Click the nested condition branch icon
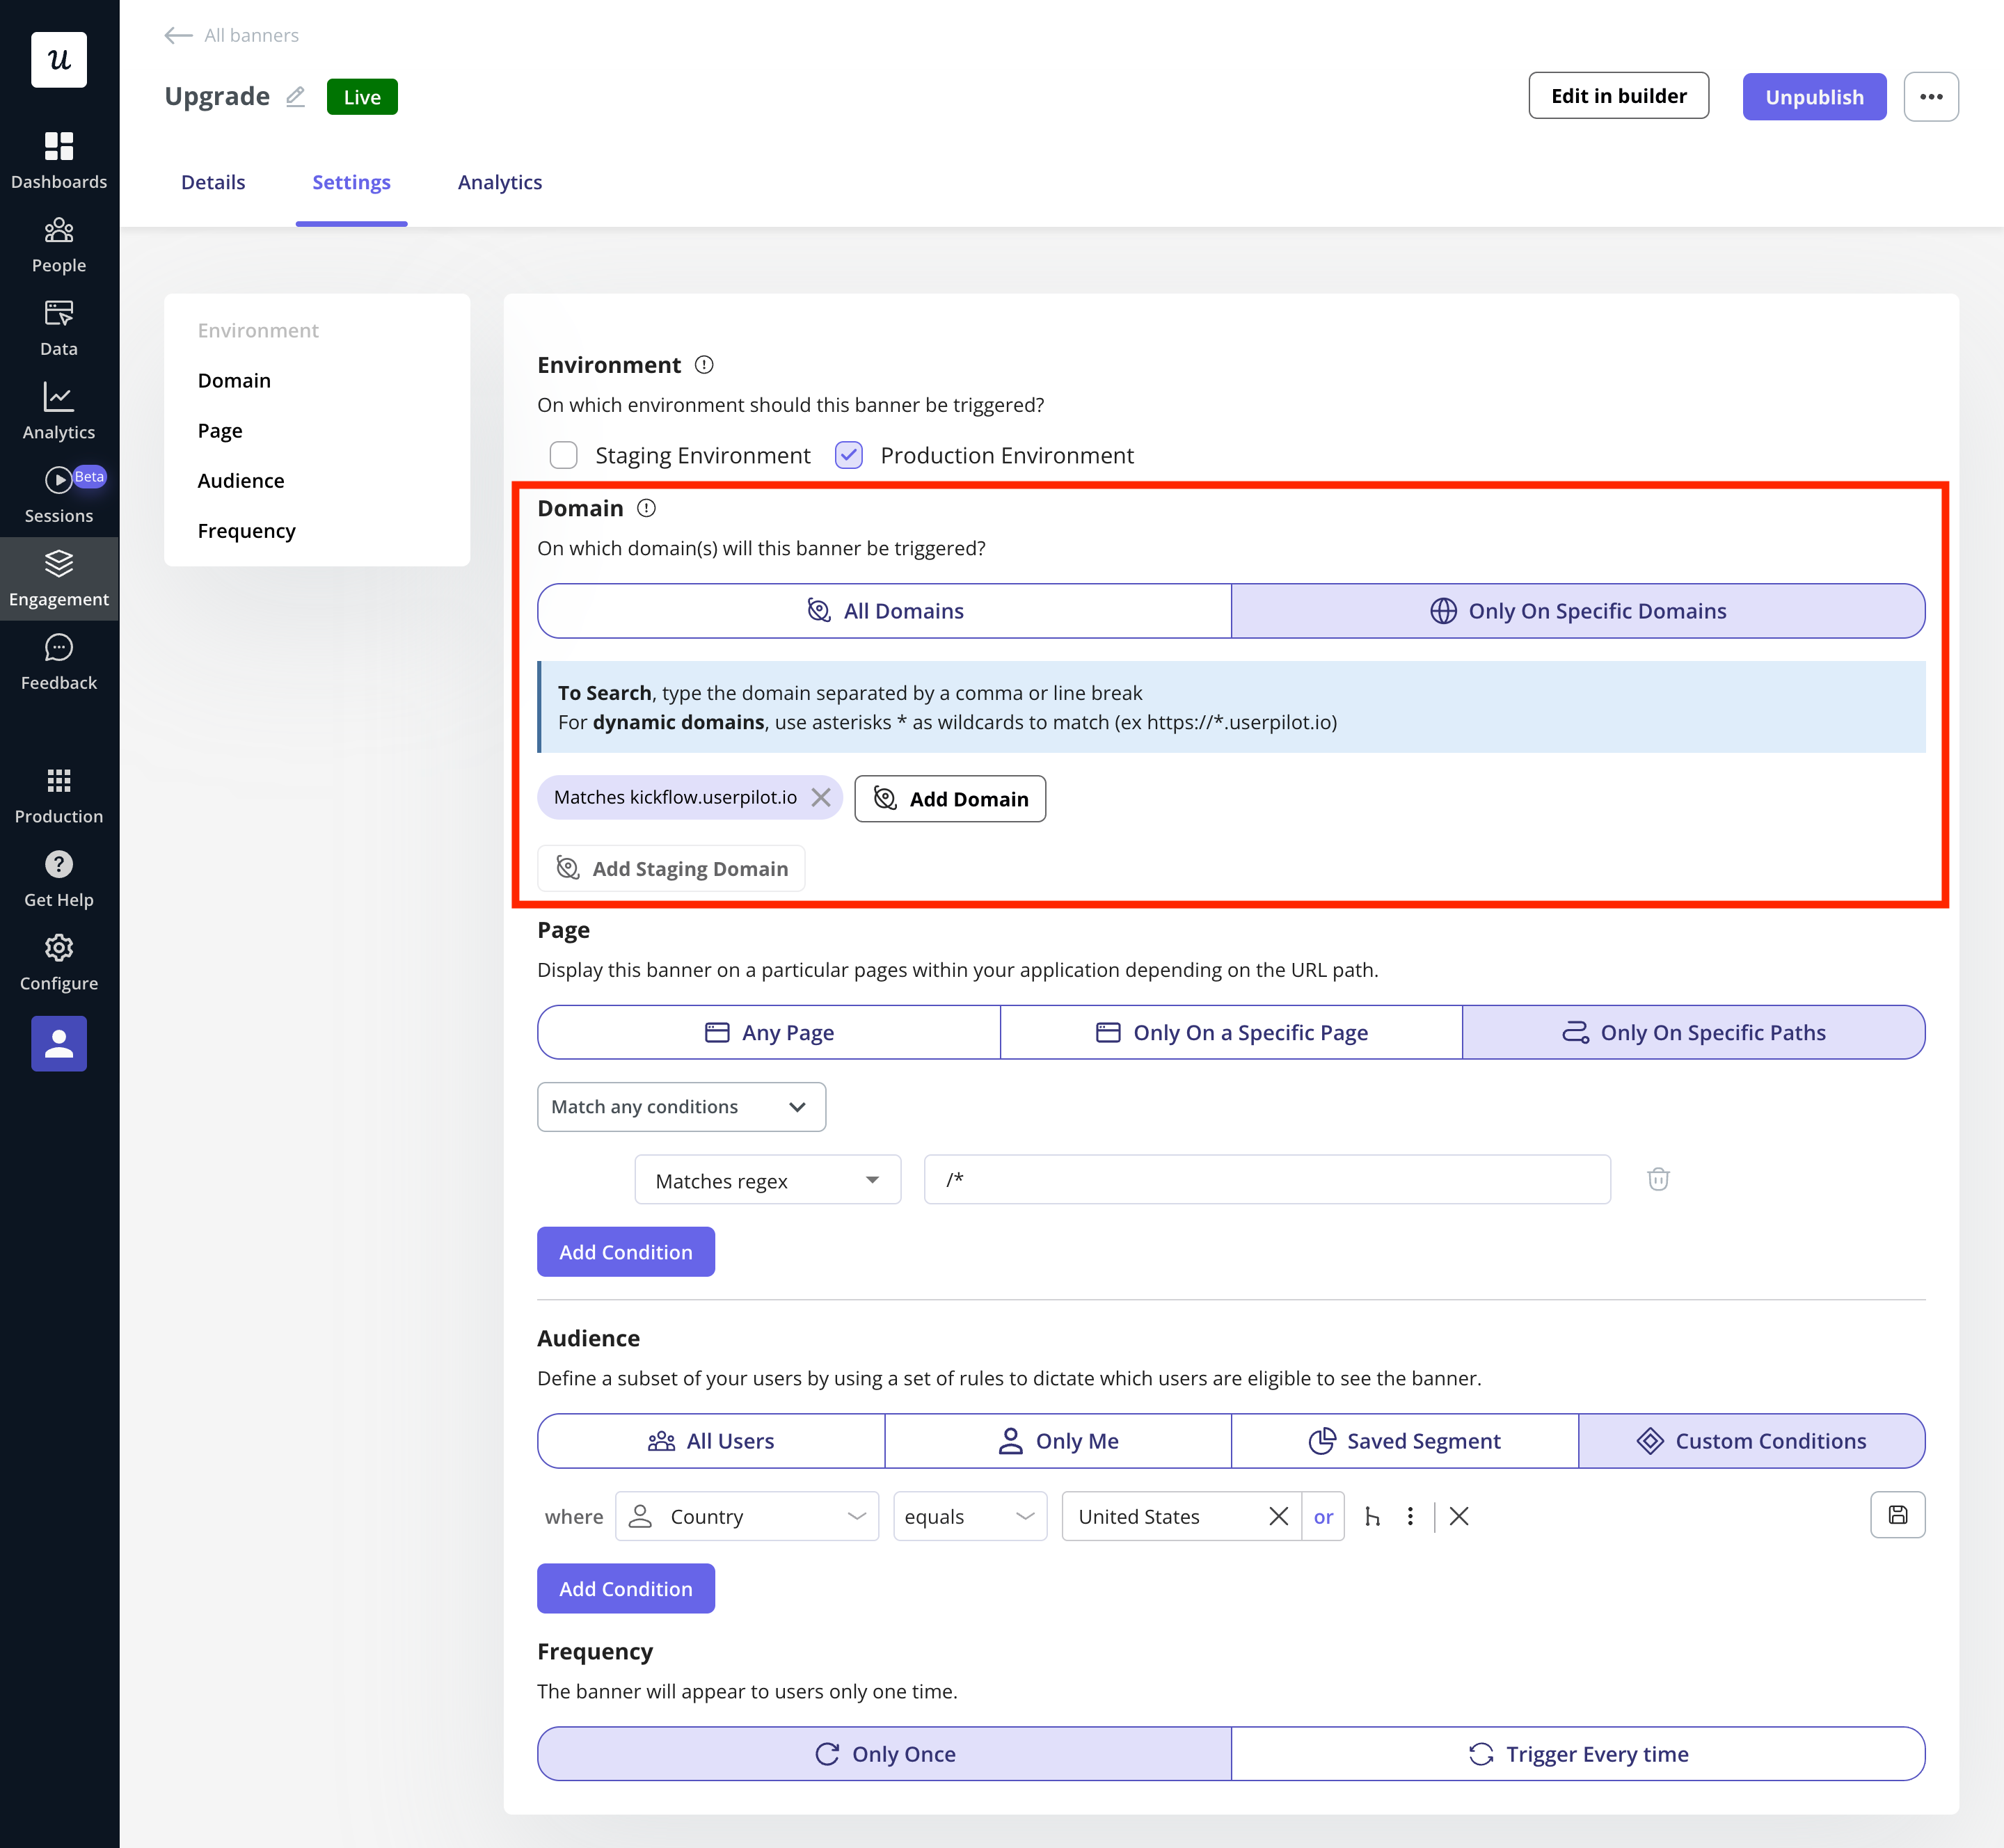Screen dimensions: 2004x1848 (1372, 1516)
